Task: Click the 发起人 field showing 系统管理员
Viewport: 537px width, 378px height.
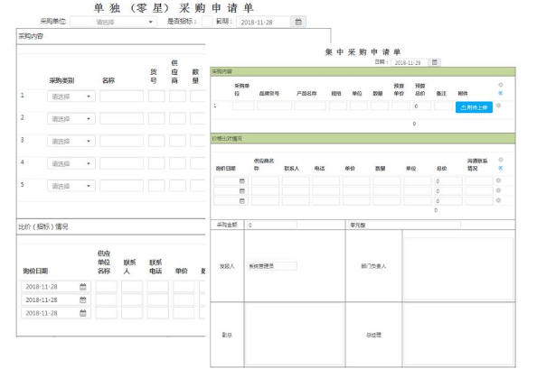Action: (x=272, y=266)
